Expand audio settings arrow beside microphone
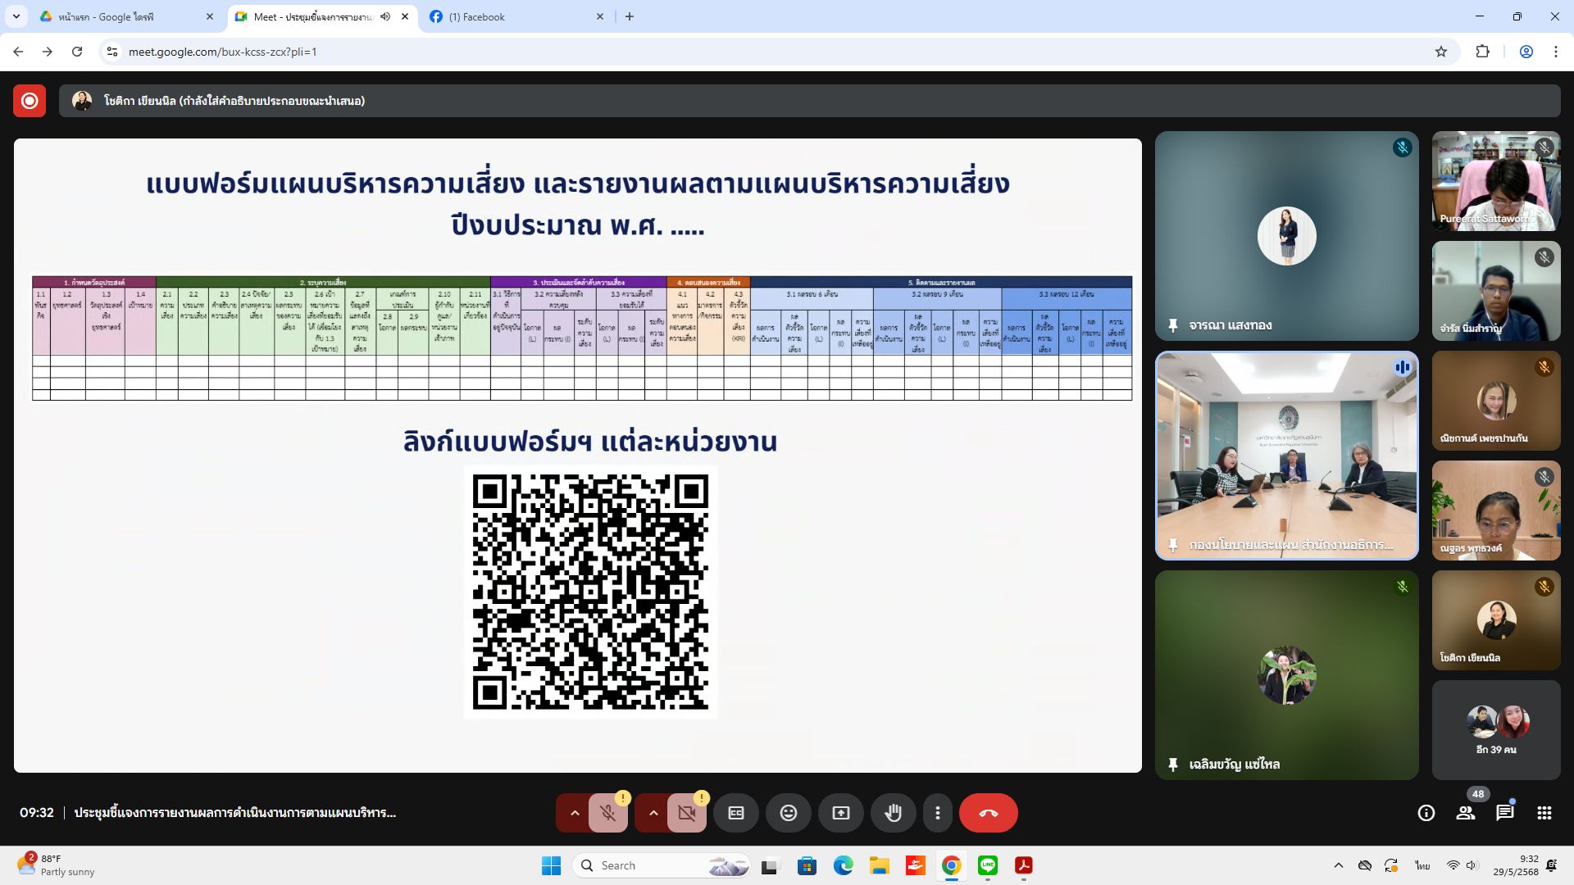Screen dimensions: 1574x885 pos(575,813)
